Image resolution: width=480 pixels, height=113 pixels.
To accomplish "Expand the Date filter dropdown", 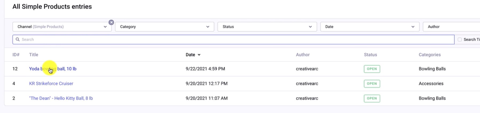I will pos(370,27).
